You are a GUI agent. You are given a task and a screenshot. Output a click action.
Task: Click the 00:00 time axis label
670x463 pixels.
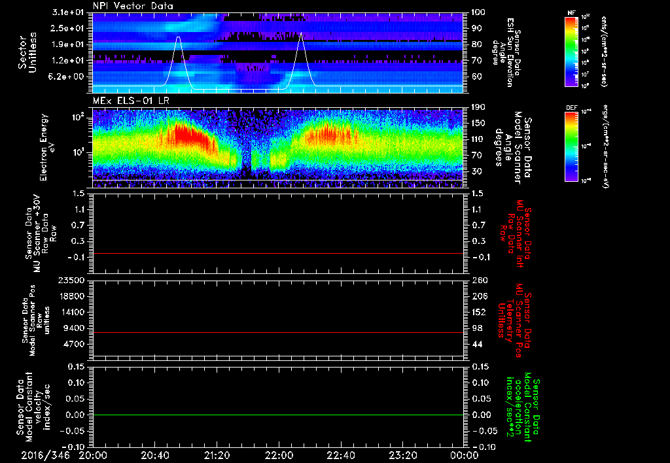point(465,455)
